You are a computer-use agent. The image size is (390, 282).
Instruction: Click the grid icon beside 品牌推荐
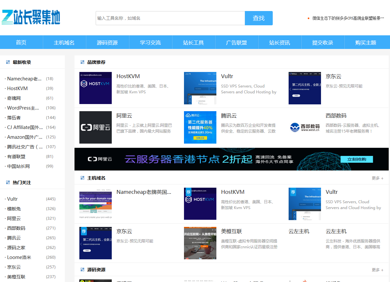(82, 62)
